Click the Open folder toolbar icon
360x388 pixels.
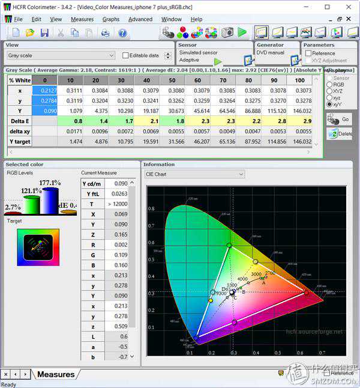[30, 32]
